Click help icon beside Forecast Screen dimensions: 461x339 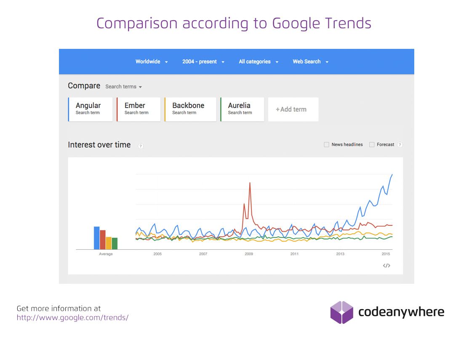[x=400, y=144]
